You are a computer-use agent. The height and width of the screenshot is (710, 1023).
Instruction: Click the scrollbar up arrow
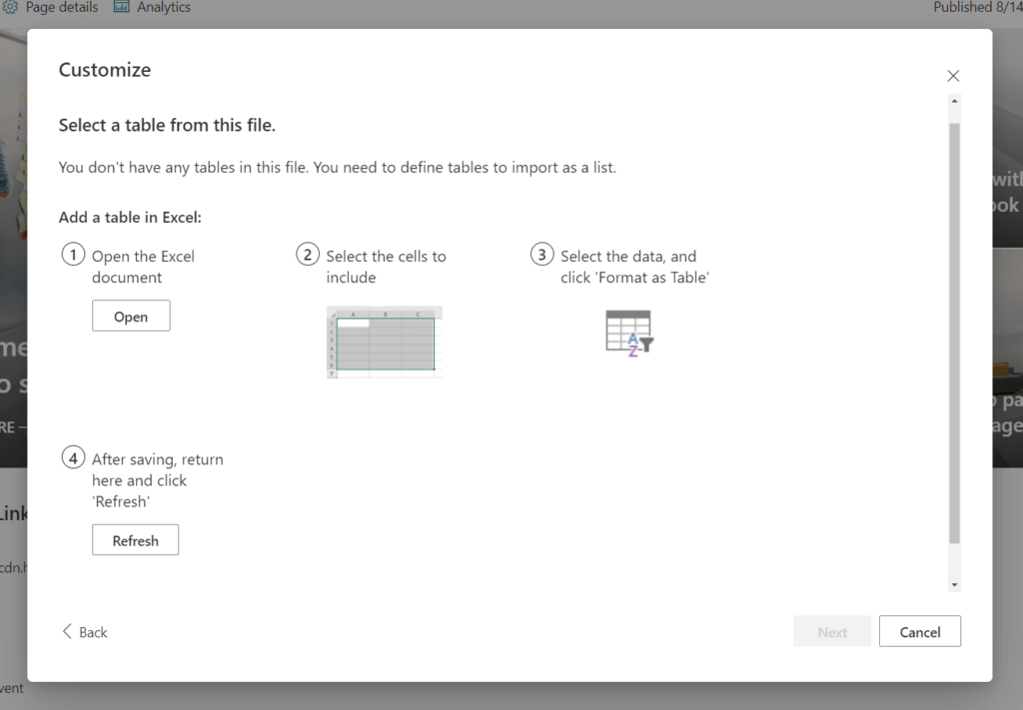point(954,101)
